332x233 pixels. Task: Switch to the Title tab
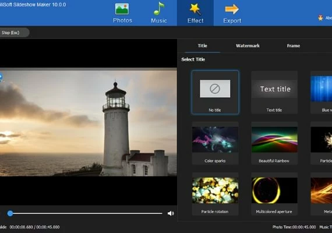203,46
